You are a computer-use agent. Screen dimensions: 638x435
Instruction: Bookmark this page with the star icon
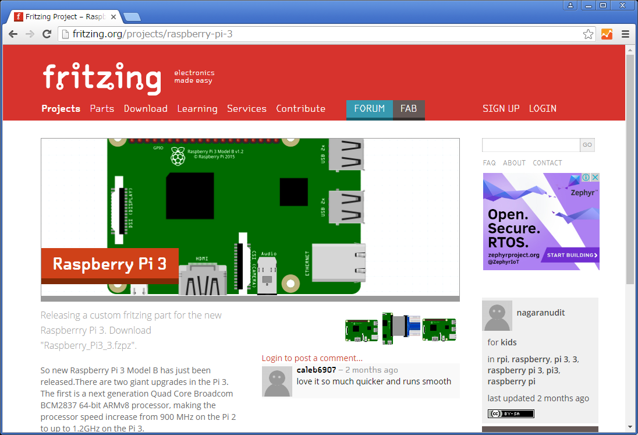pos(588,34)
